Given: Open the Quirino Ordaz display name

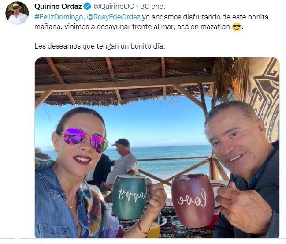Looking at the screenshot, I should [x=58, y=6].
